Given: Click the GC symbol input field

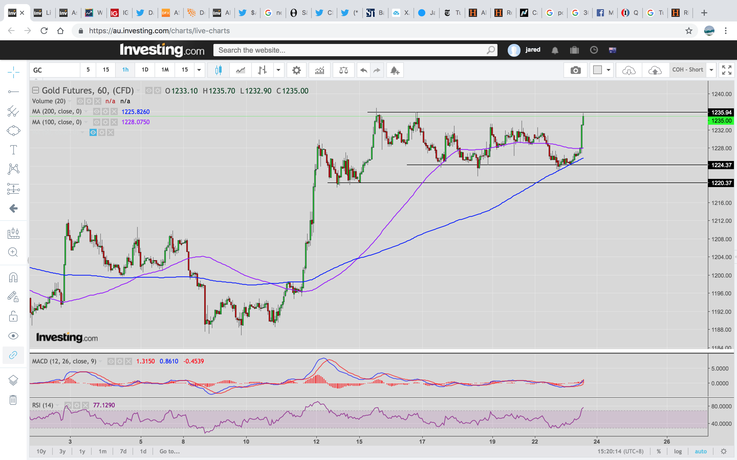Looking at the screenshot, I should click(55, 70).
